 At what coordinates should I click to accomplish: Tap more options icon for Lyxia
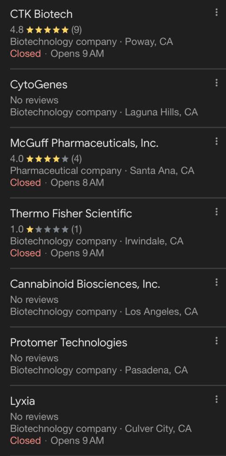pos(216,399)
